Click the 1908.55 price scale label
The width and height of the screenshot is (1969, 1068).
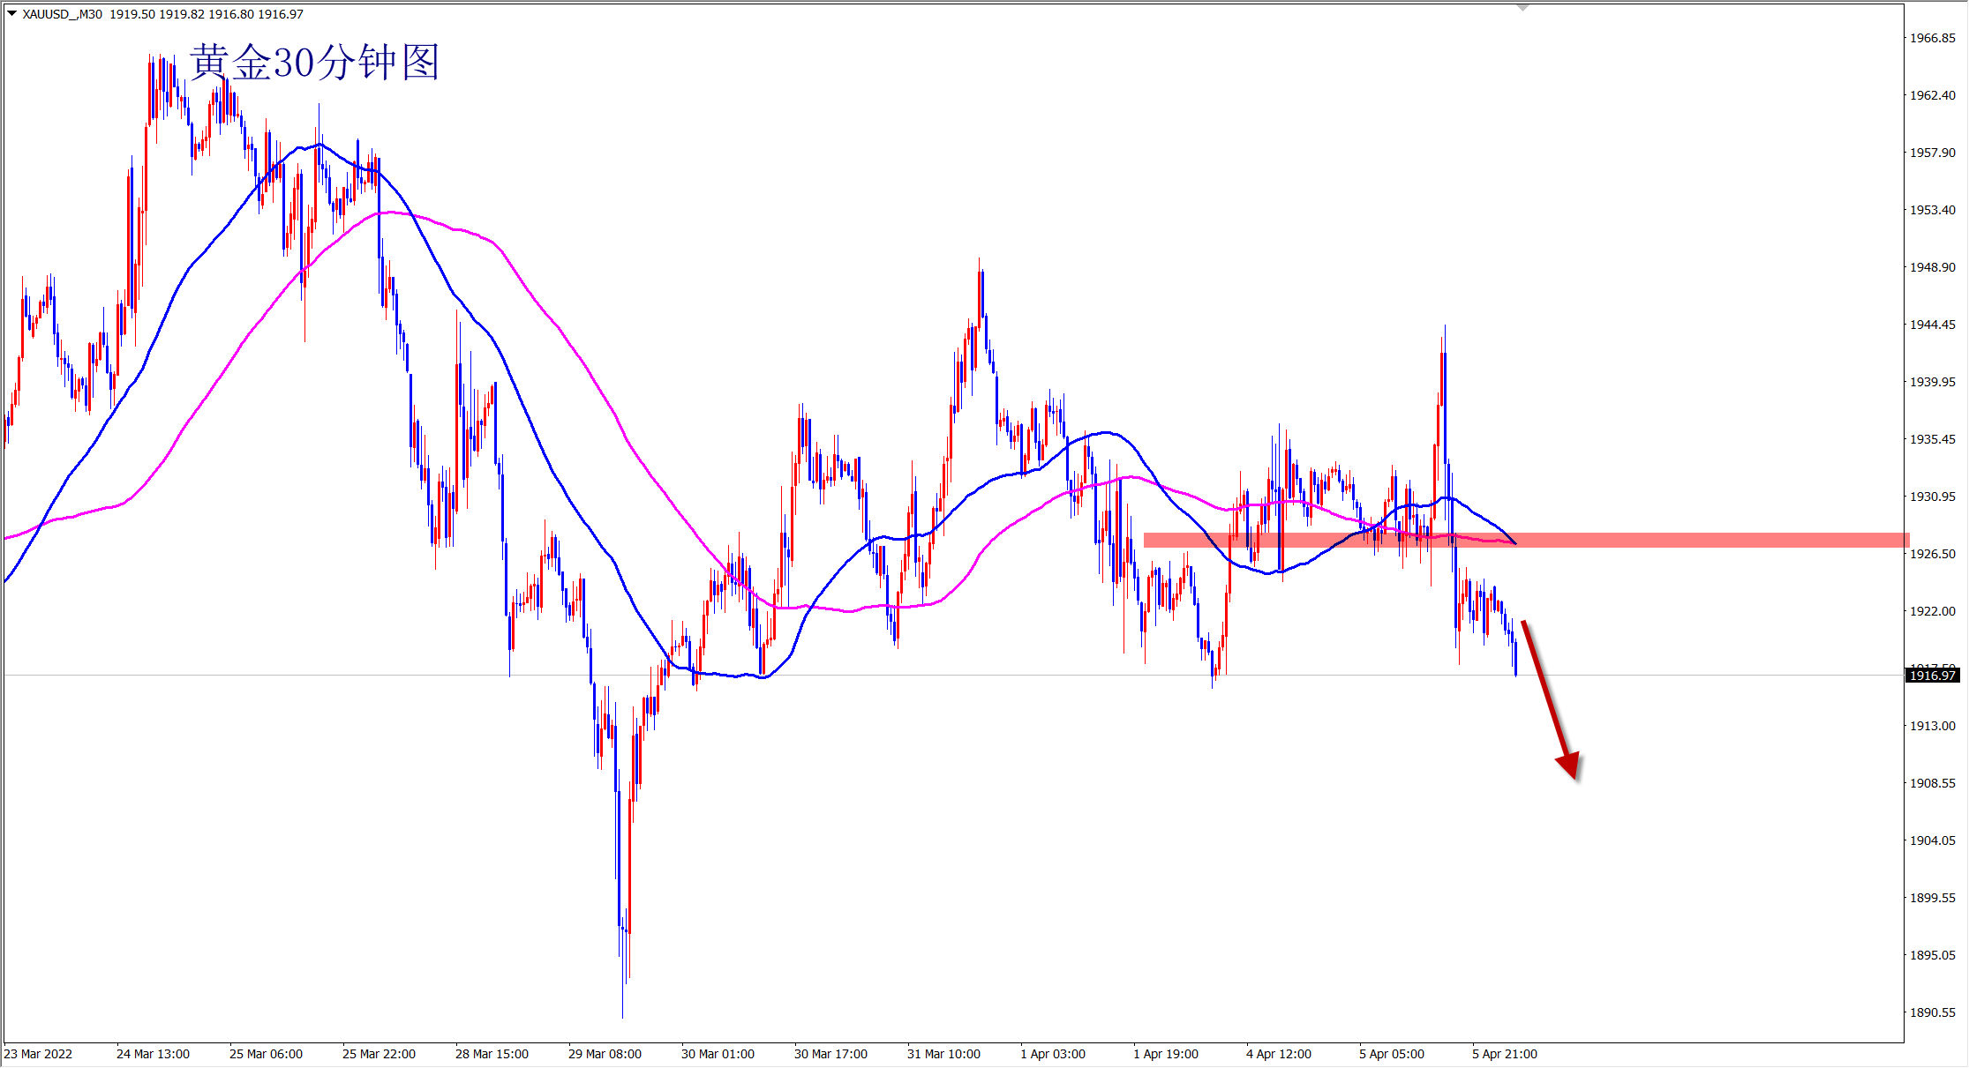click(x=1932, y=783)
